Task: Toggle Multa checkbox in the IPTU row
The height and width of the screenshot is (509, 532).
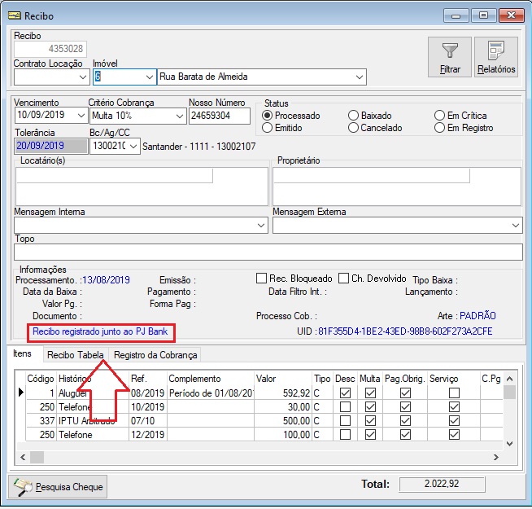Action: click(x=370, y=421)
